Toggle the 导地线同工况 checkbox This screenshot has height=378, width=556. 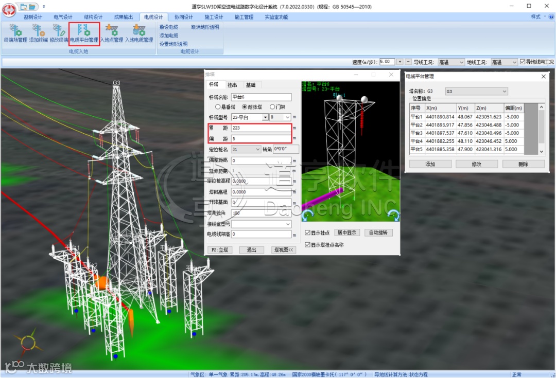click(x=523, y=62)
